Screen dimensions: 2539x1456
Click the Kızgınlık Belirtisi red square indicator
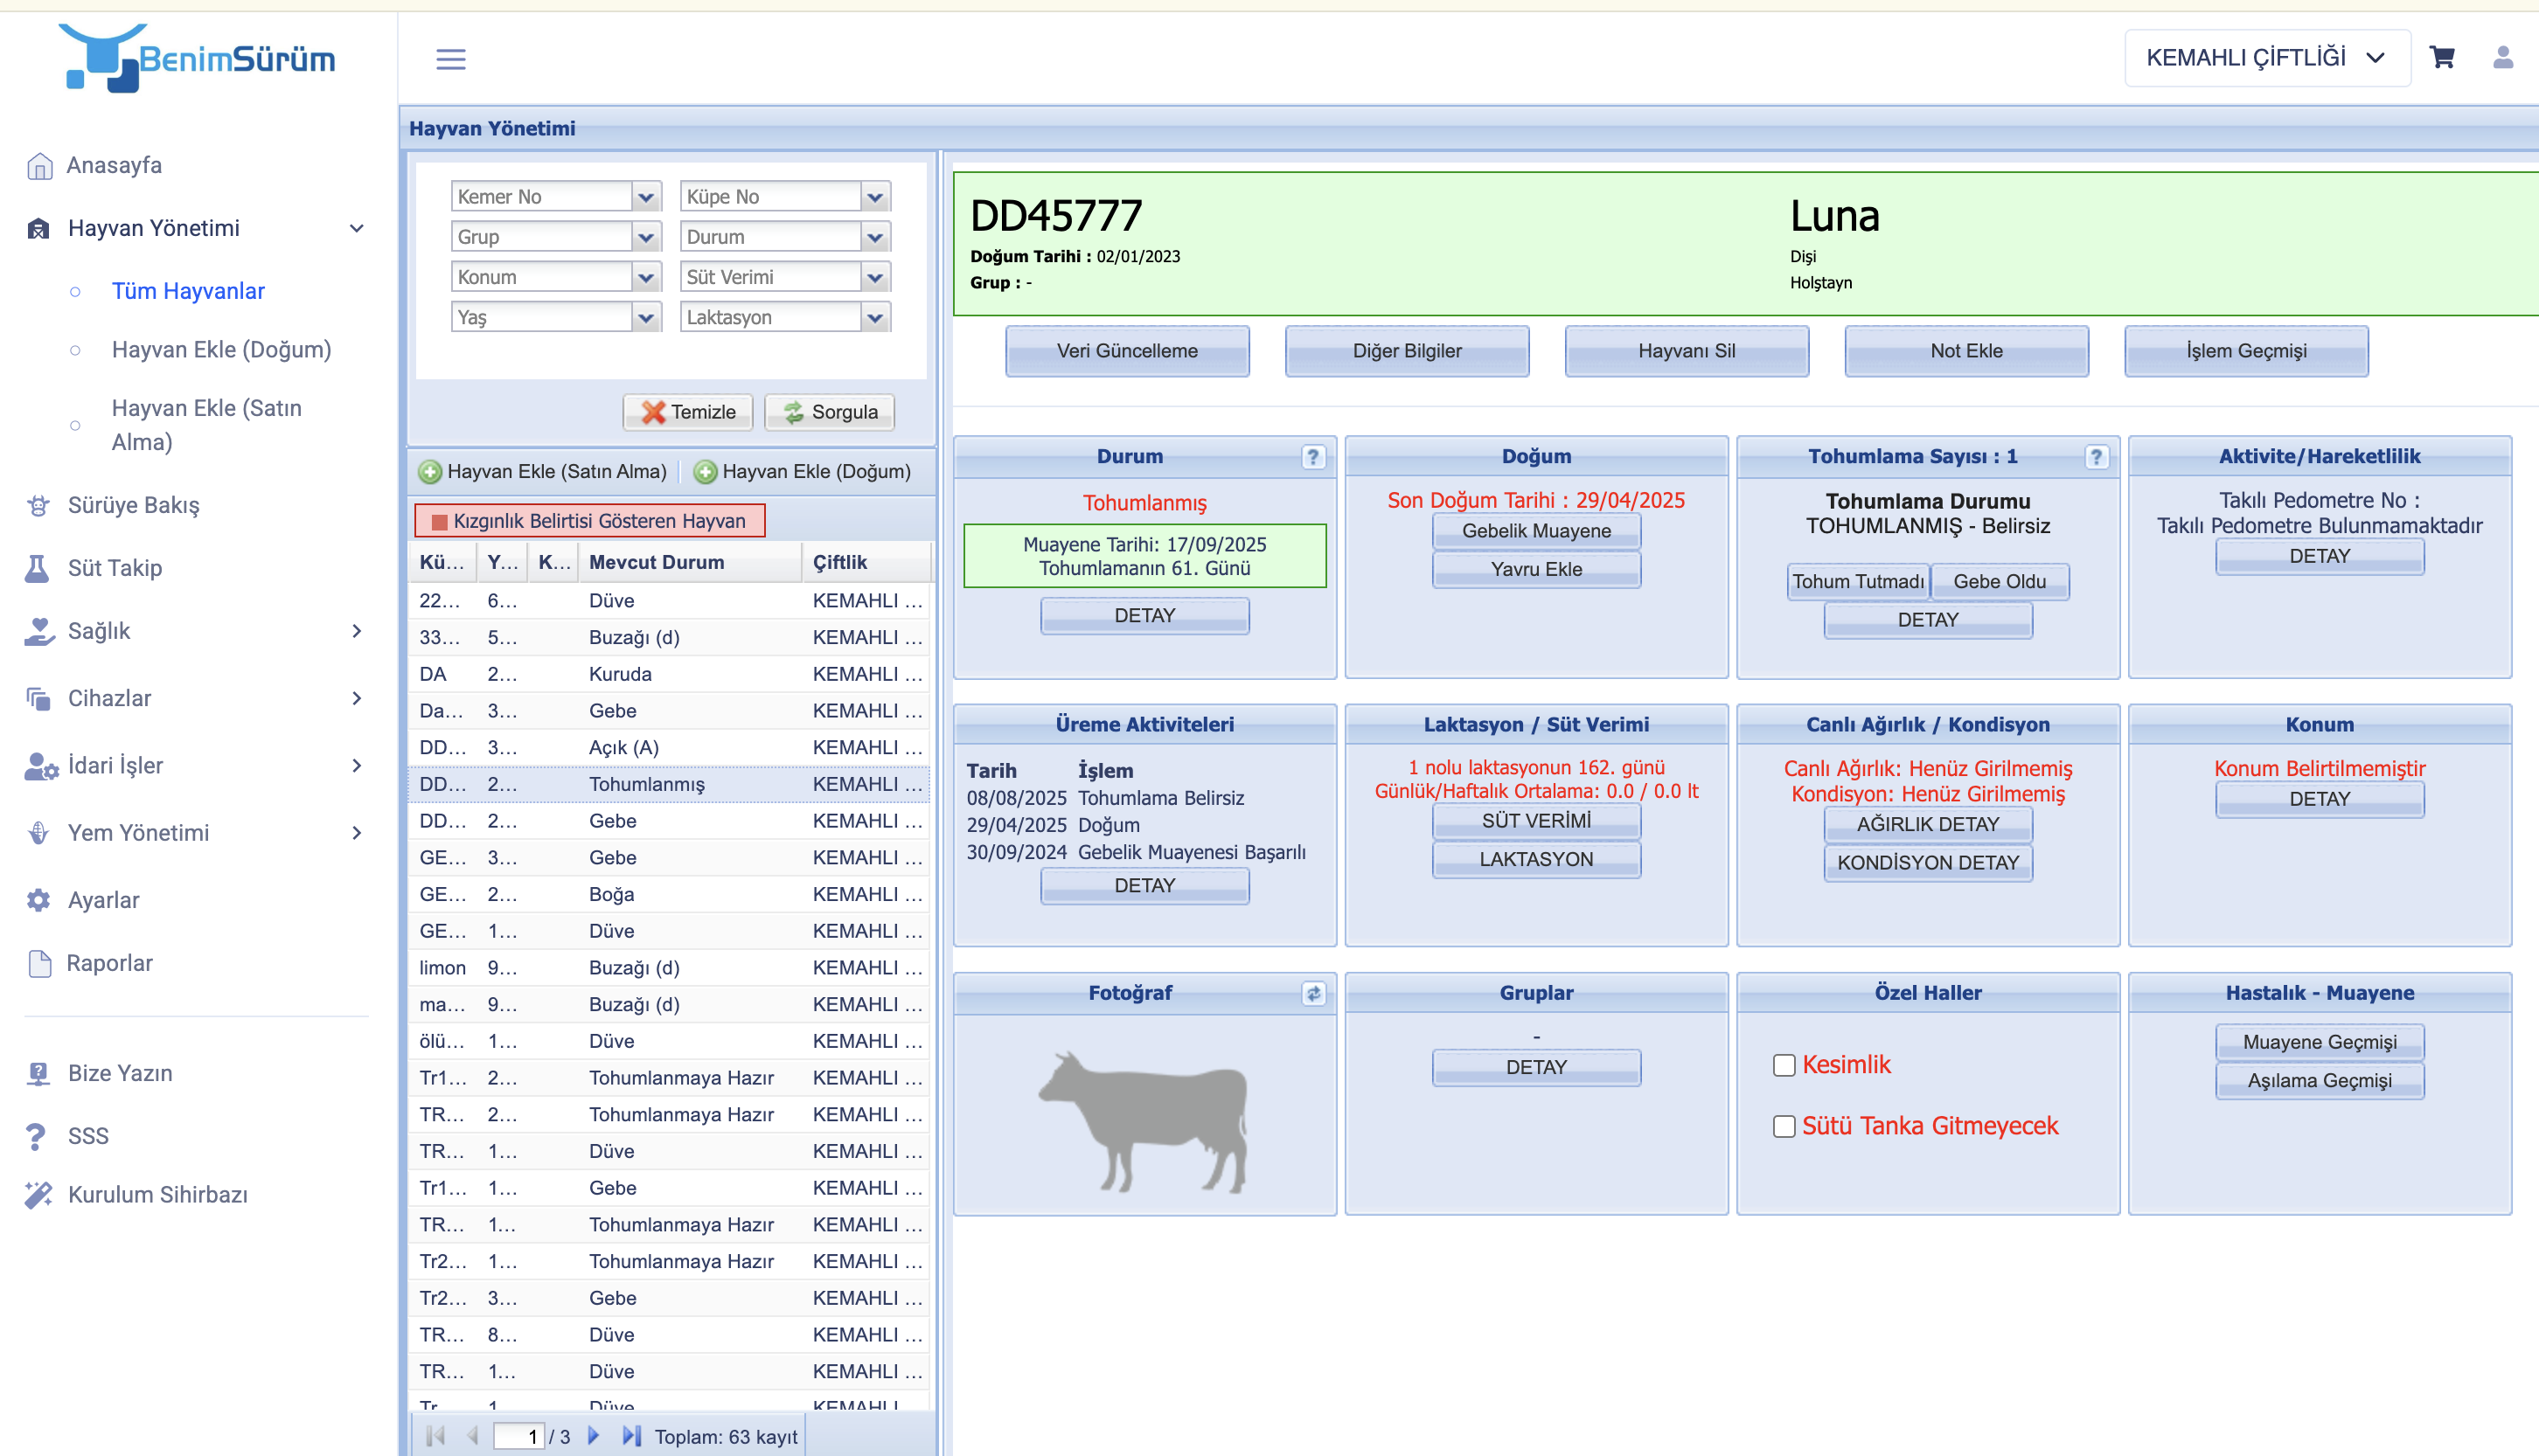click(x=439, y=521)
